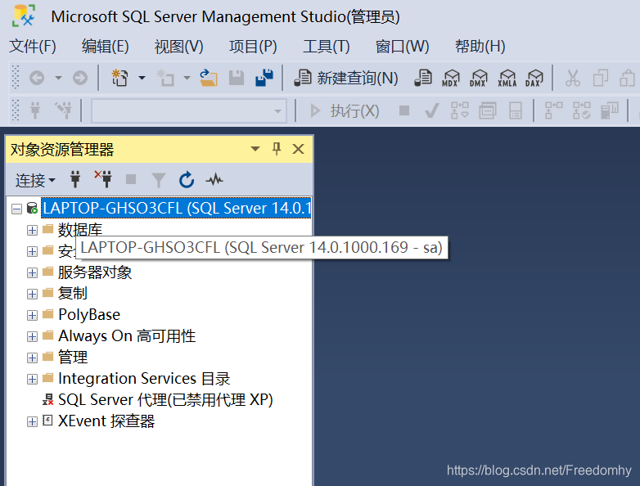Open the 帮助(H) menu
This screenshot has width=640, height=486.
[x=480, y=46]
